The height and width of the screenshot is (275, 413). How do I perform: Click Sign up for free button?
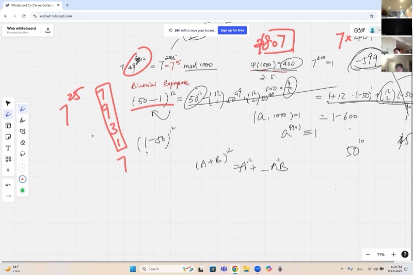point(232,30)
